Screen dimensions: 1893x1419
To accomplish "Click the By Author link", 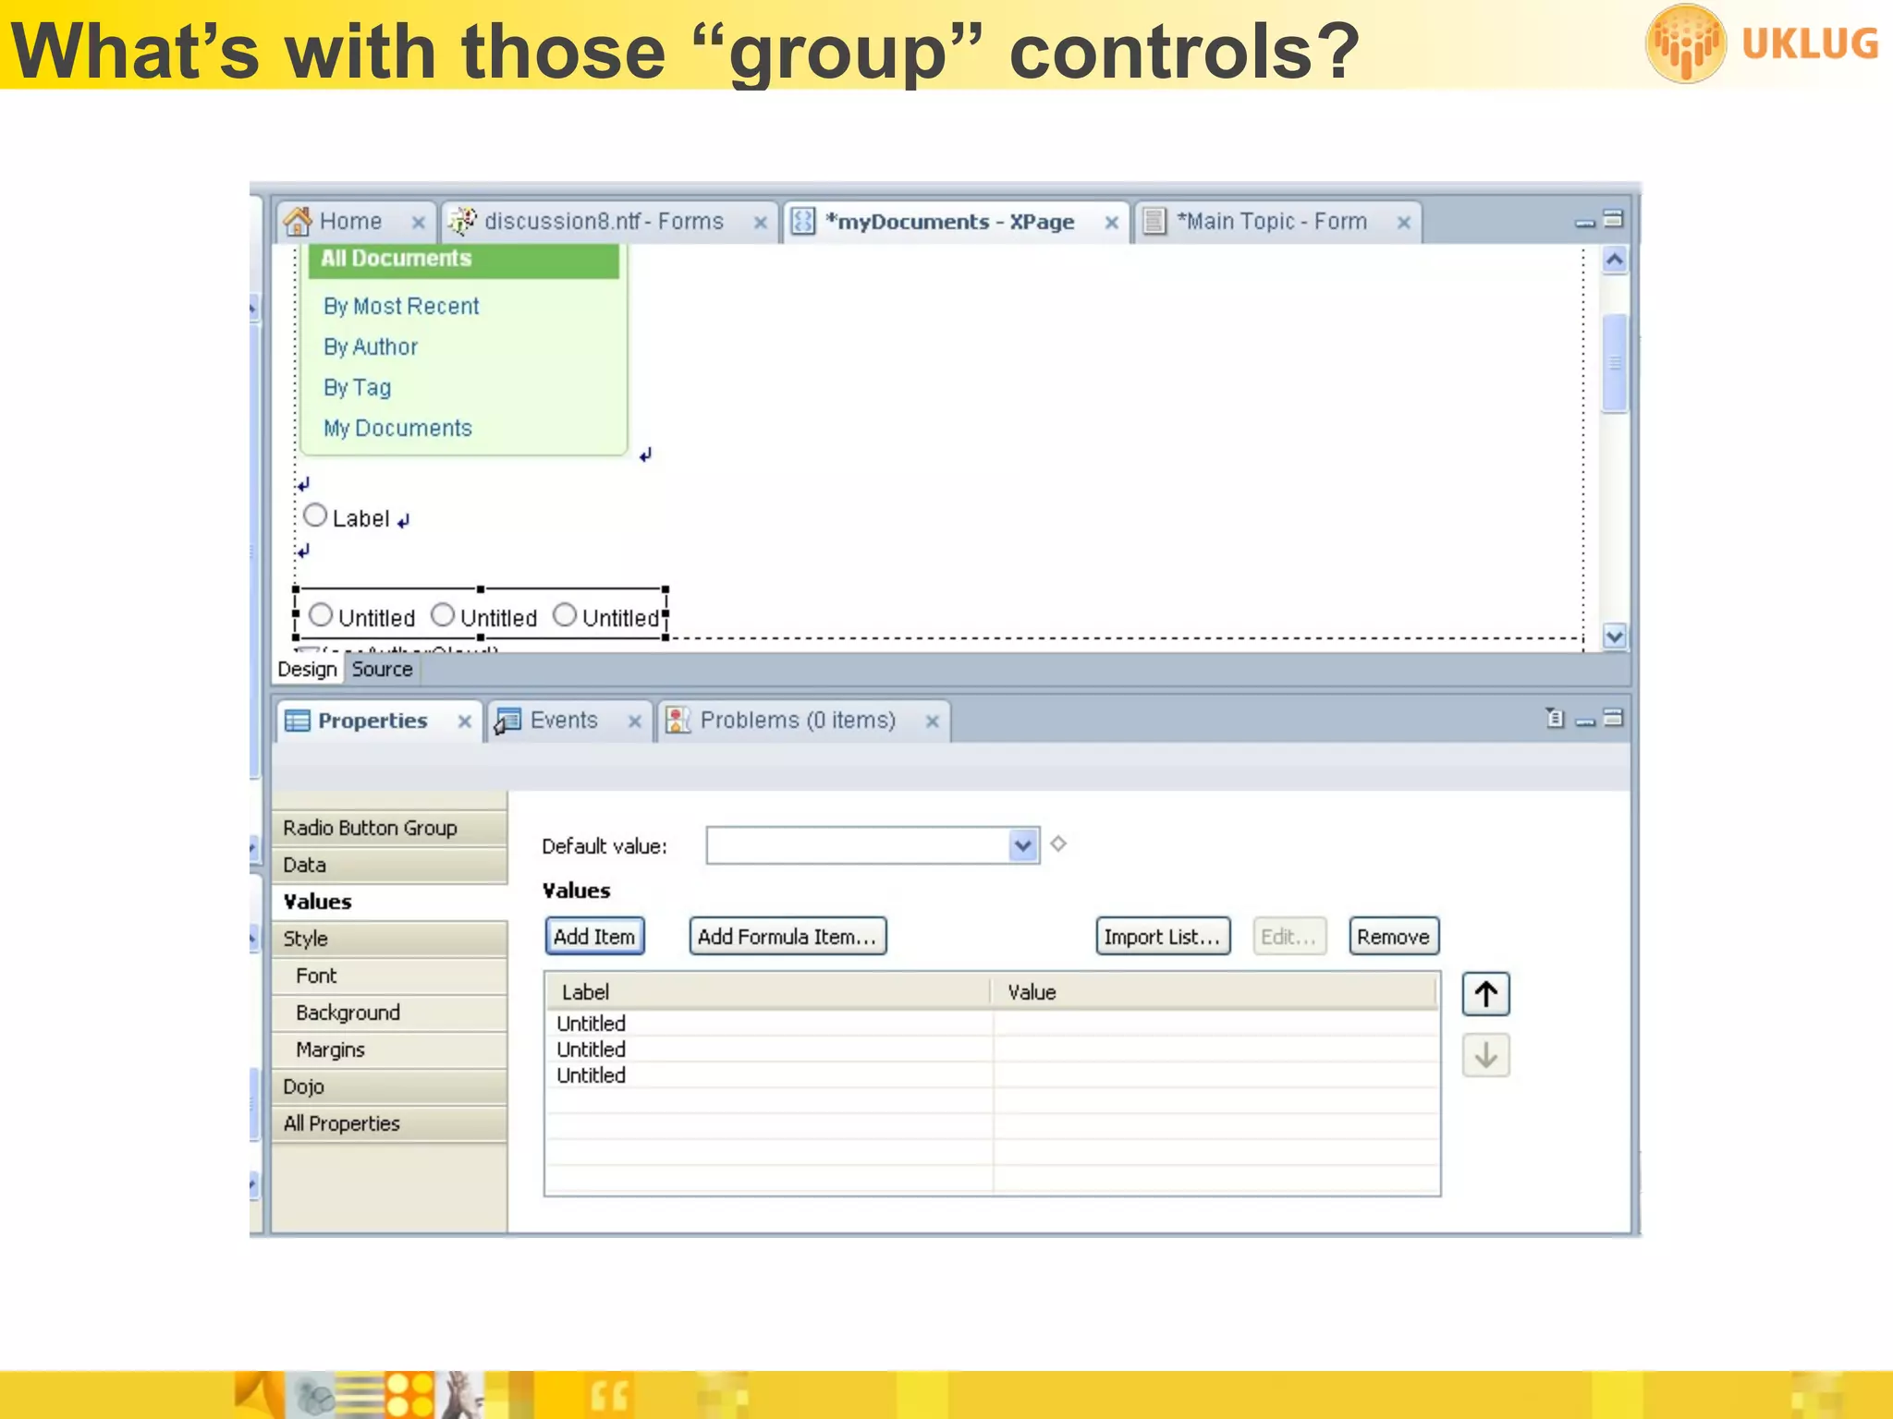I will coord(371,347).
